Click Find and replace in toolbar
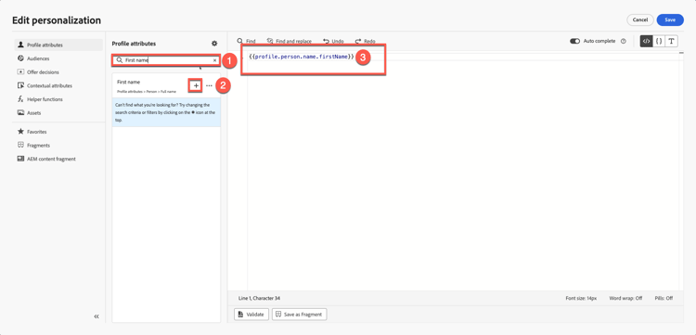Image resolution: width=696 pixels, height=335 pixels. 290,41
